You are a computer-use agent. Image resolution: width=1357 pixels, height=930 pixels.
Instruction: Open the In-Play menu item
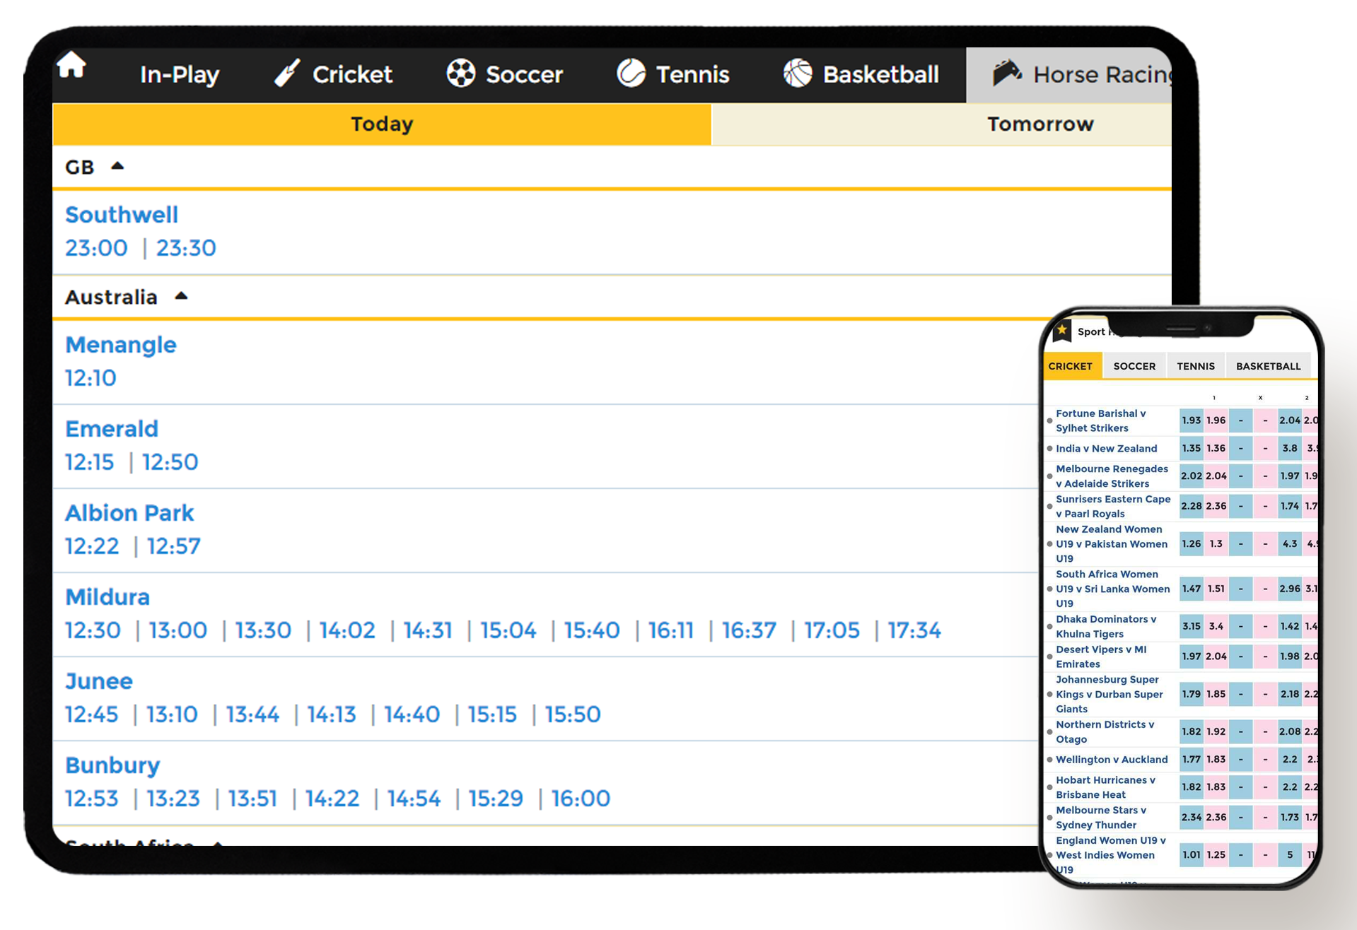(180, 74)
